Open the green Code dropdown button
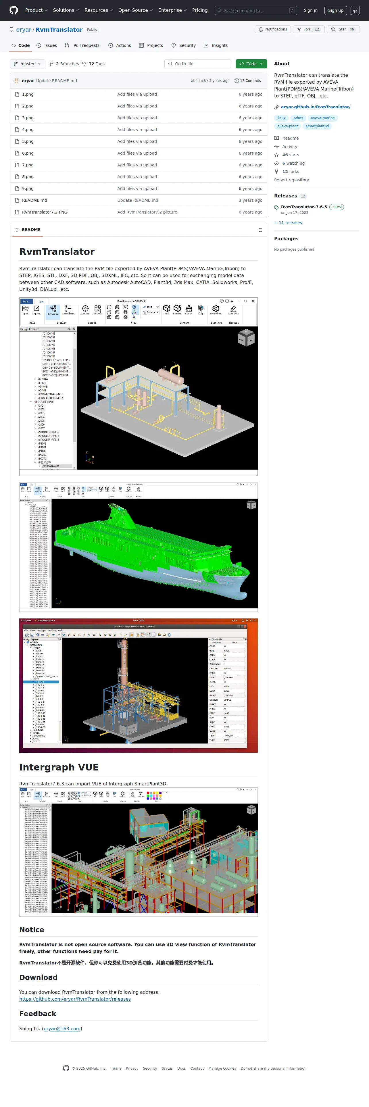The width and height of the screenshot is (369, 1107). click(251, 64)
